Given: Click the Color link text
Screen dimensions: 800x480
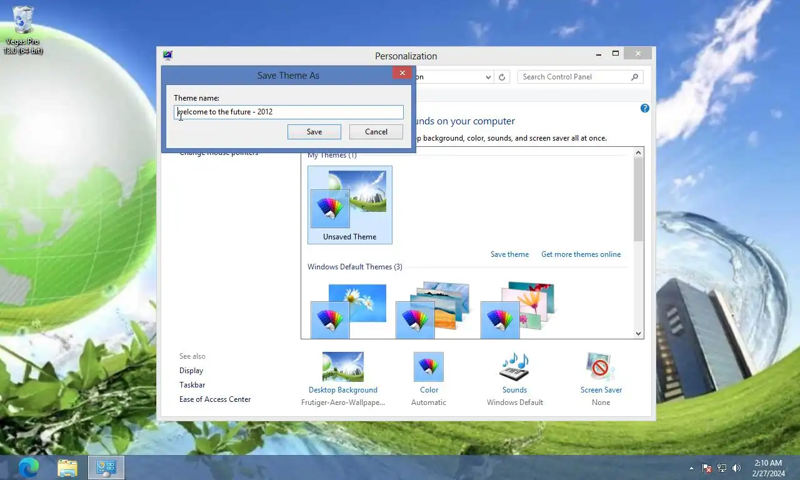Looking at the screenshot, I should click(x=429, y=390).
